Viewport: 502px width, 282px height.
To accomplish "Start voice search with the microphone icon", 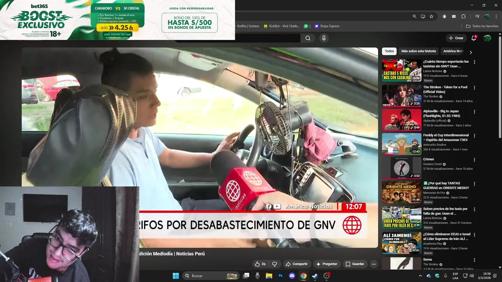I will (324, 38).
